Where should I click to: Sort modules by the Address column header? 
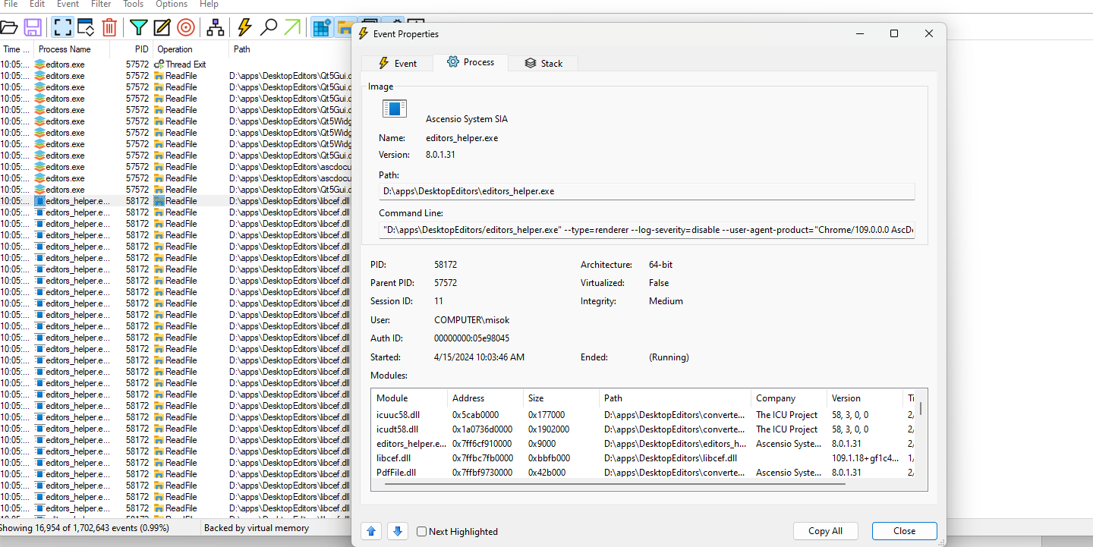tap(485, 398)
